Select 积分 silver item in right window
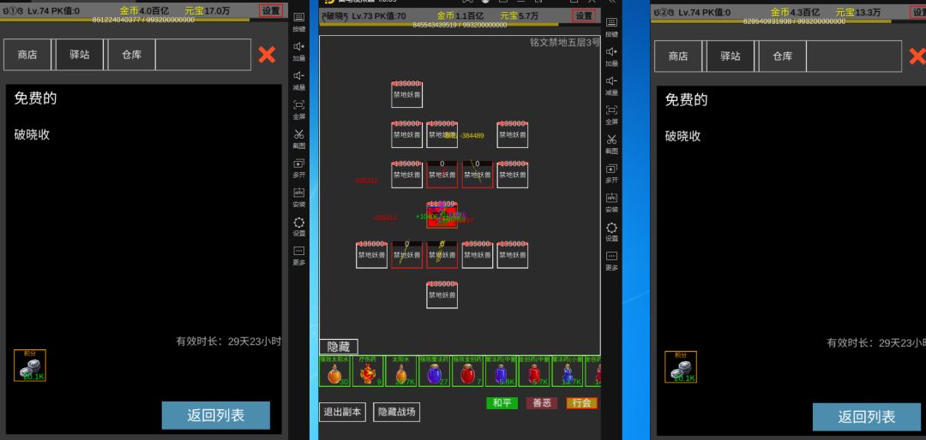This screenshot has height=440, width=926. coord(681,367)
